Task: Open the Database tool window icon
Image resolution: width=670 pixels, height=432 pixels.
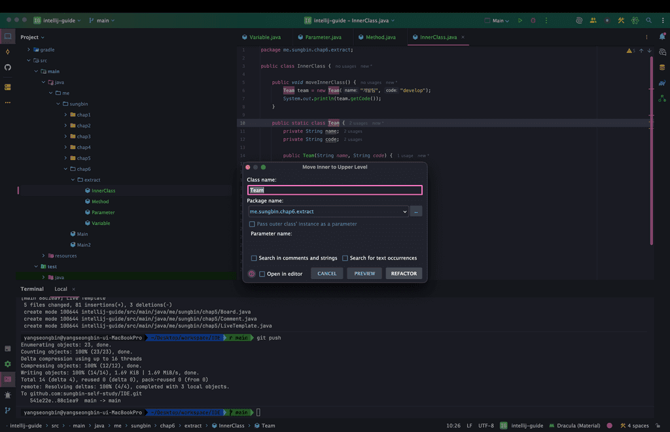Action: click(662, 67)
